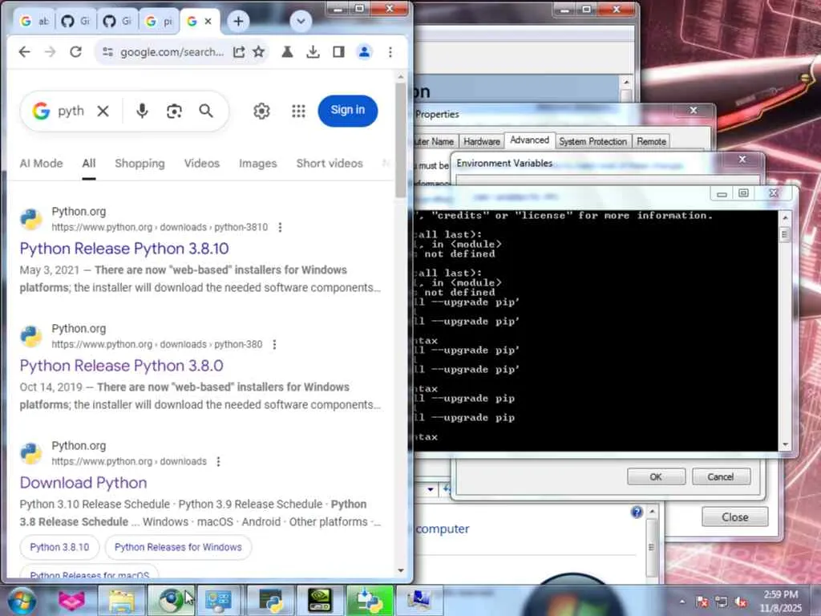The image size is (821, 616).
Task: Click the Close button in back window
Action: [x=735, y=517]
